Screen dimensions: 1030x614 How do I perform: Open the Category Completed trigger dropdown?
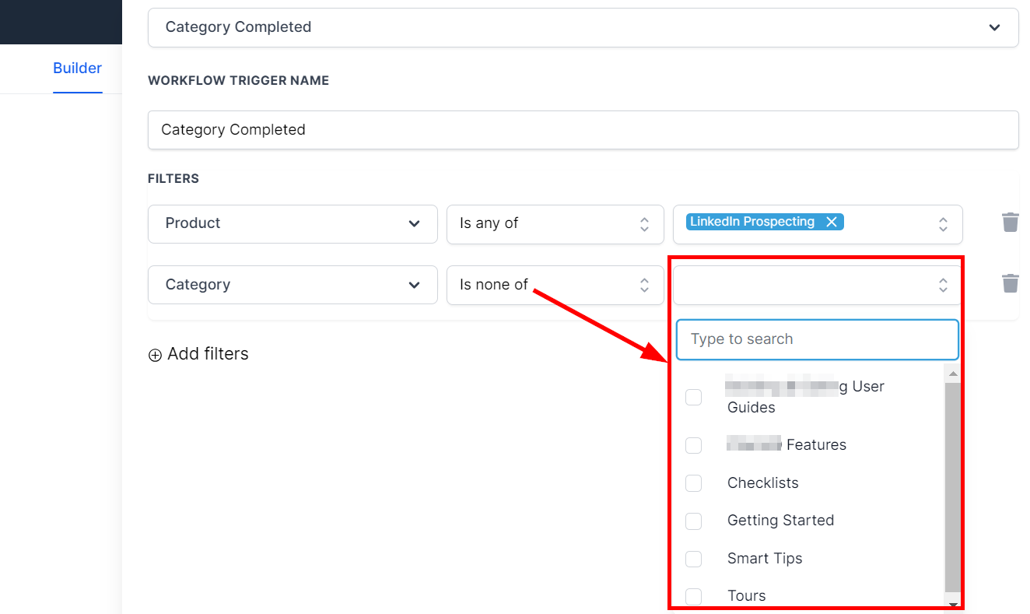583,27
